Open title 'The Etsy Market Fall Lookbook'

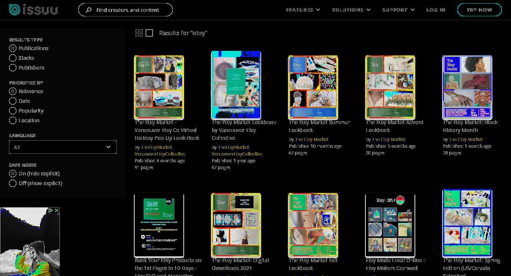(x=313, y=264)
